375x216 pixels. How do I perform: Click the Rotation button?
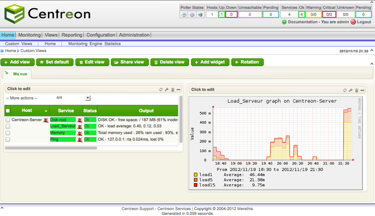coord(247,62)
